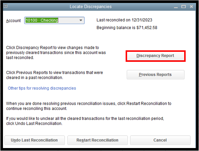
Task: Click the instruction text about unclearing cleared transactions
Action: [x=85, y=121]
